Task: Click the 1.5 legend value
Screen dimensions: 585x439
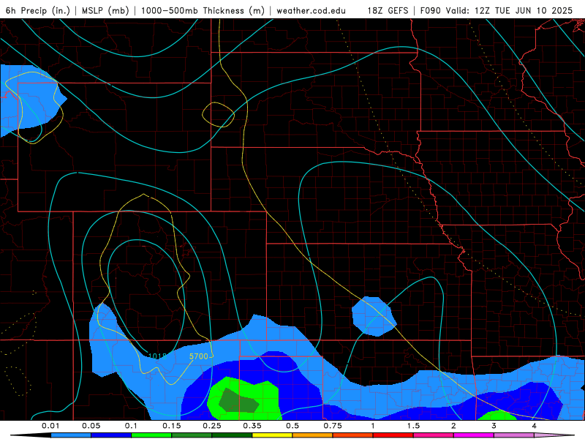Action: point(413,426)
